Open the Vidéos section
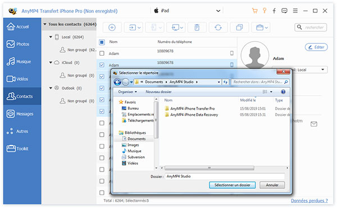337x208 pixels. (x=22, y=79)
